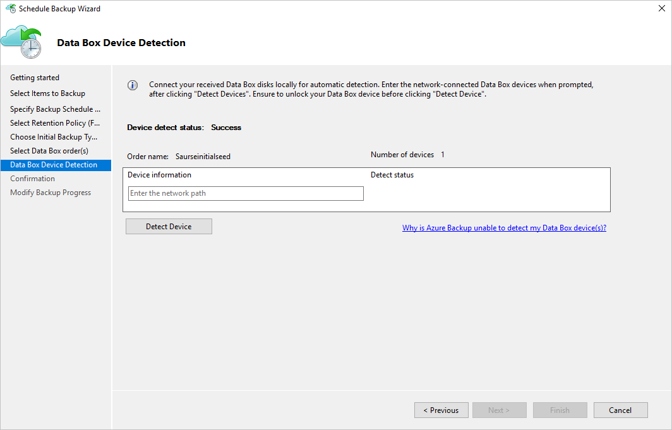The height and width of the screenshot is (430, 672).
Task: Select the Modify Backup Progress step
Action: [x=50, y=192]
